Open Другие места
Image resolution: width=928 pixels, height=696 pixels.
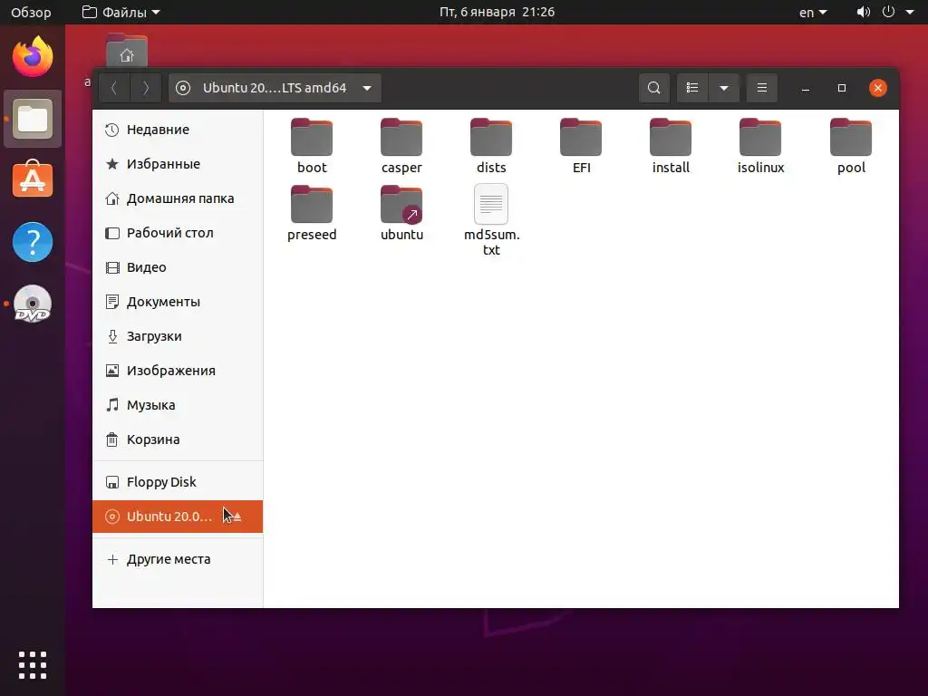(178, 559)
